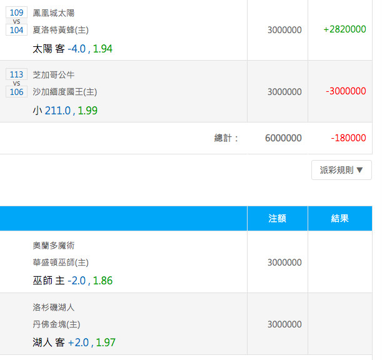Click score box 104 for 夏洛特黃蜂
The image size is (382, 360).
tap(16, 30)
